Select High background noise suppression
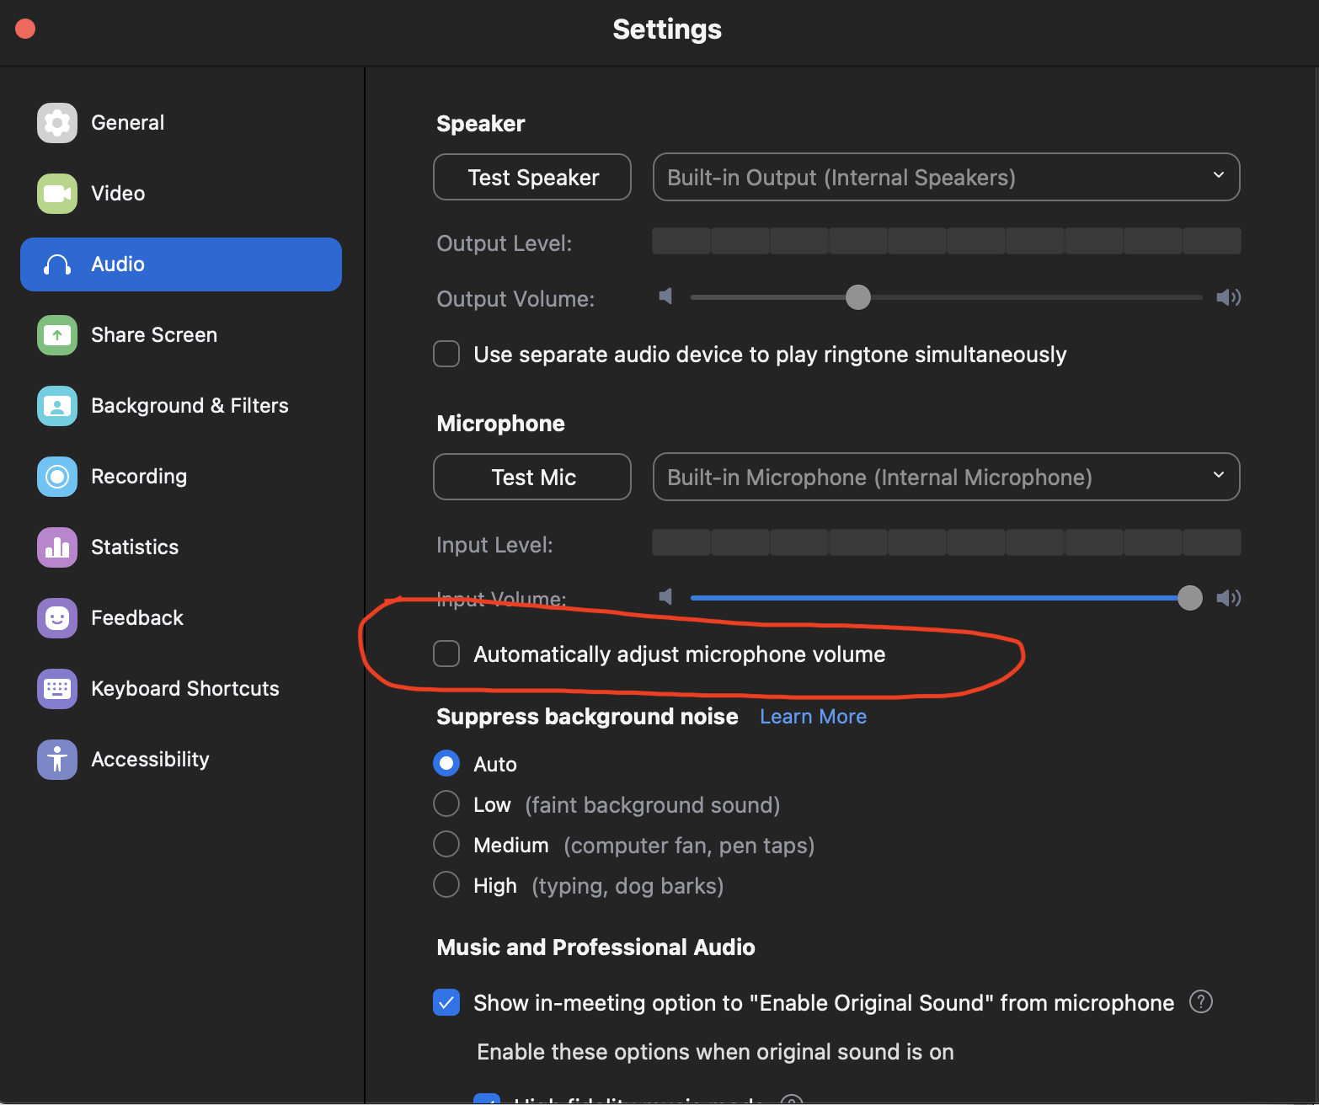Screen dimensions: 1319x1105 tap(446, 884)
